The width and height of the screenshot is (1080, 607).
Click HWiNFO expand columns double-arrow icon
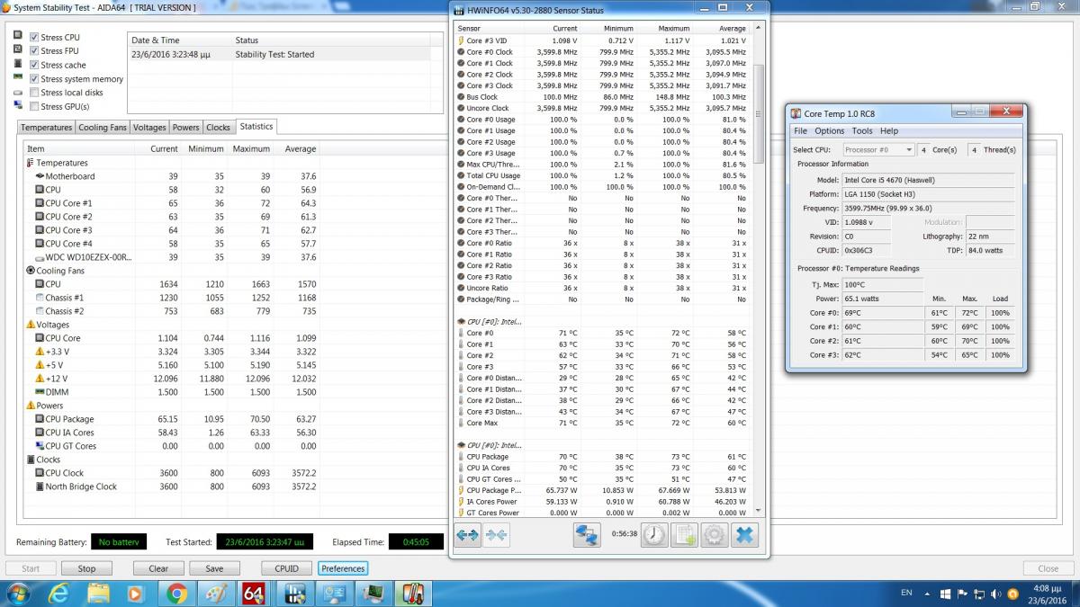point(468,534)
